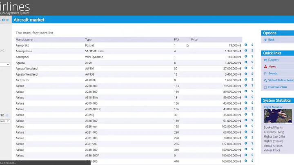Buy the Aeroprakt Foxbat via dollar icon
This screenshot has width=294, height=165.
pos(252,45)
